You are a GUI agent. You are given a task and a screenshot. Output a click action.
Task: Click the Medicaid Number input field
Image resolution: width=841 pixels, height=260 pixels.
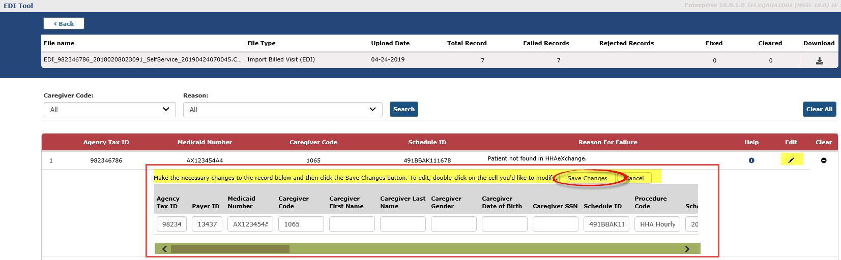(250, 224)
